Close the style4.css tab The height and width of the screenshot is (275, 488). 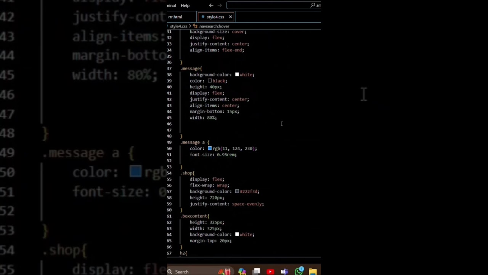tap(230, 17)
